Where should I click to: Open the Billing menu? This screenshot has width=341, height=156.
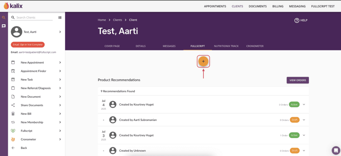(x=278, y=6)
